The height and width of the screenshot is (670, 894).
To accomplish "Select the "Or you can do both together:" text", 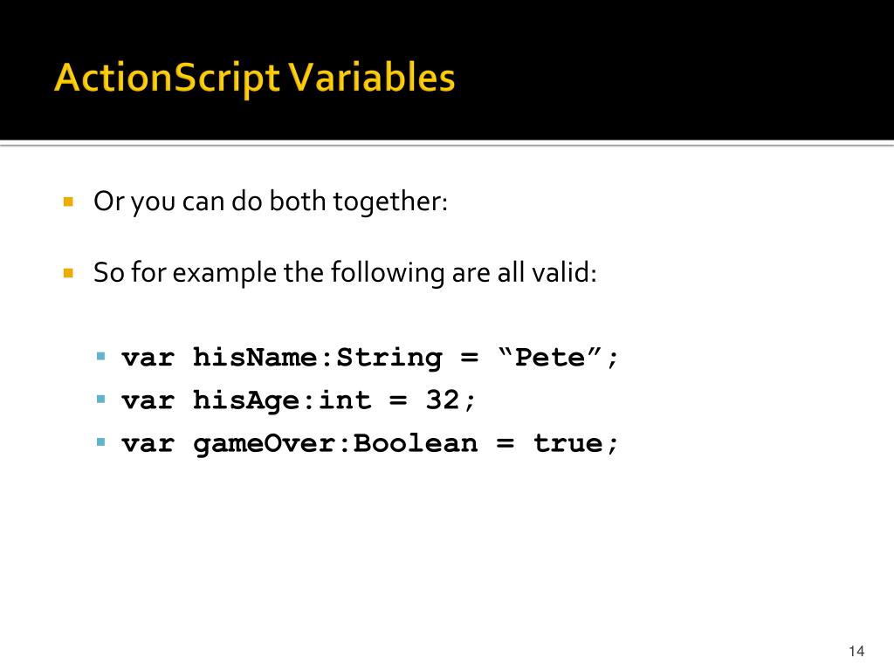I will pos(271,202).
